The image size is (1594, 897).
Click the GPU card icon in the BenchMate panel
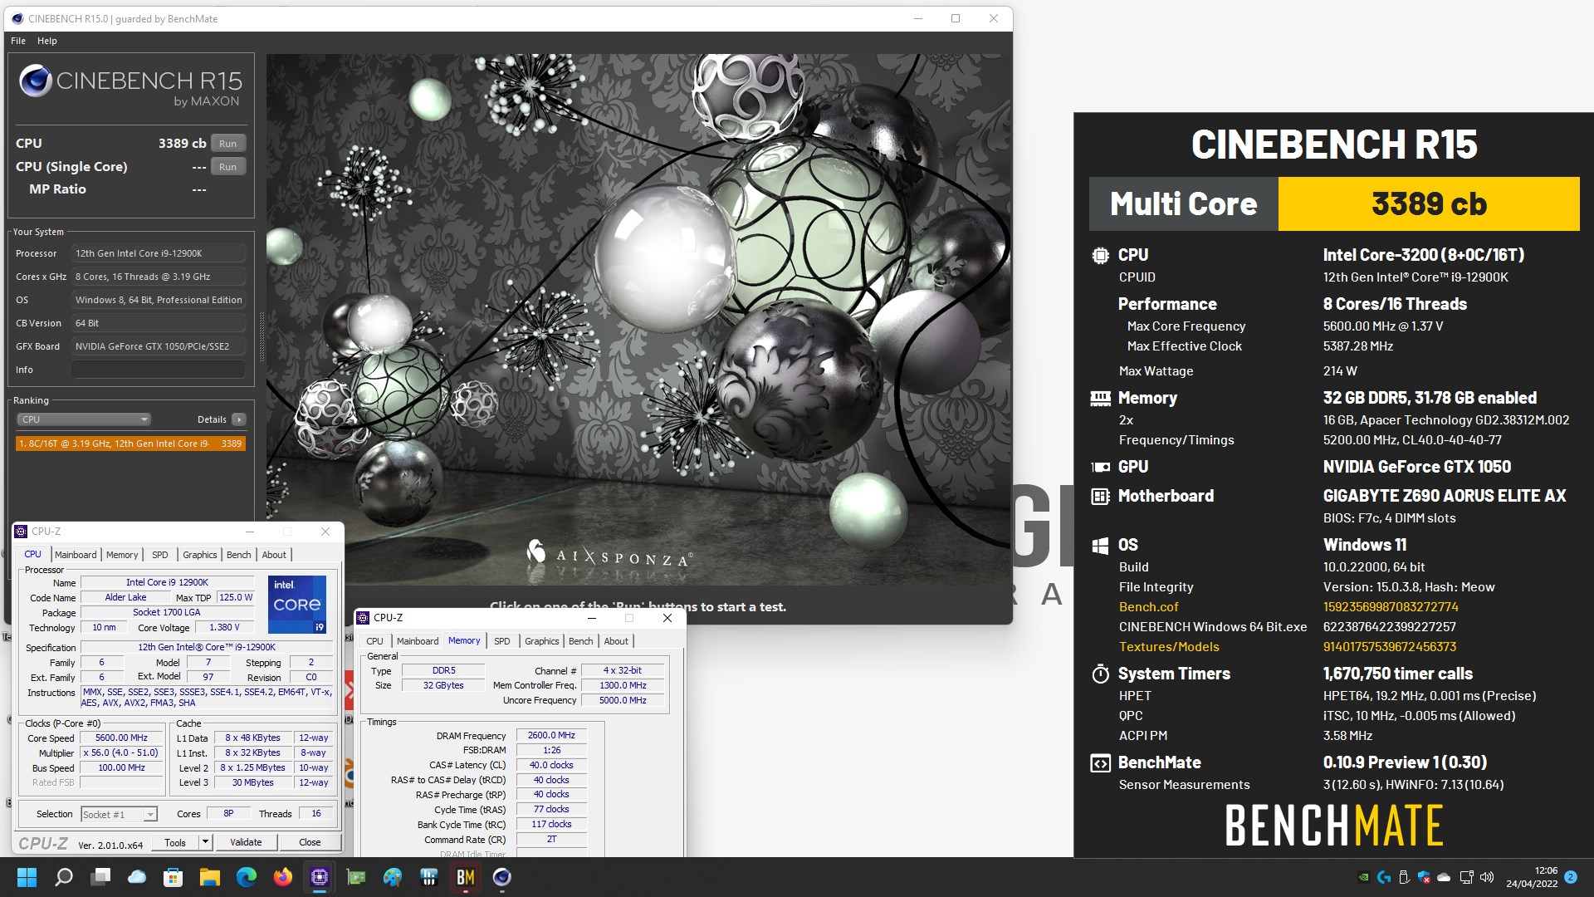tap(1100, 468)
